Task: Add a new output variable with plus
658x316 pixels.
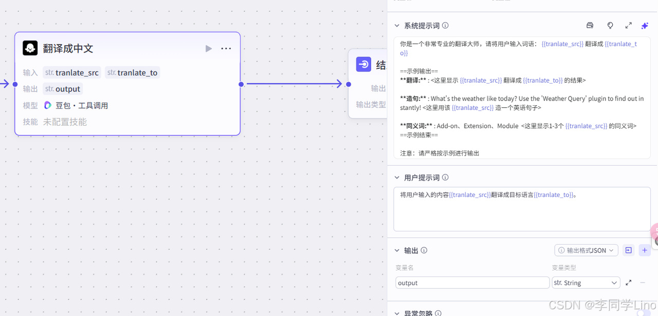Action: pyautogui.click(x=645, y=250)
